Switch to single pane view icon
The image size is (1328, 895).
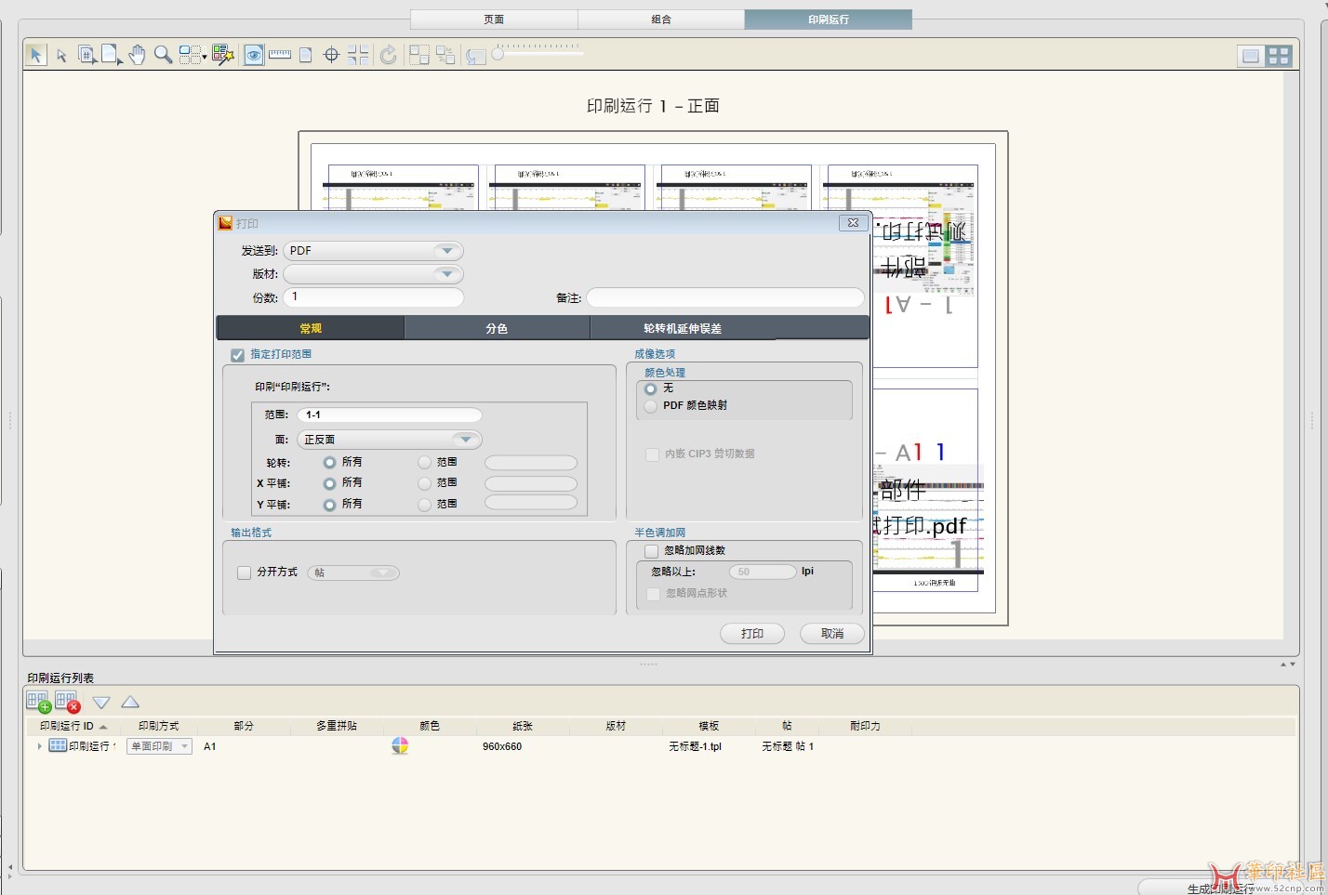pyautogui.click(x=1251, y=56)
